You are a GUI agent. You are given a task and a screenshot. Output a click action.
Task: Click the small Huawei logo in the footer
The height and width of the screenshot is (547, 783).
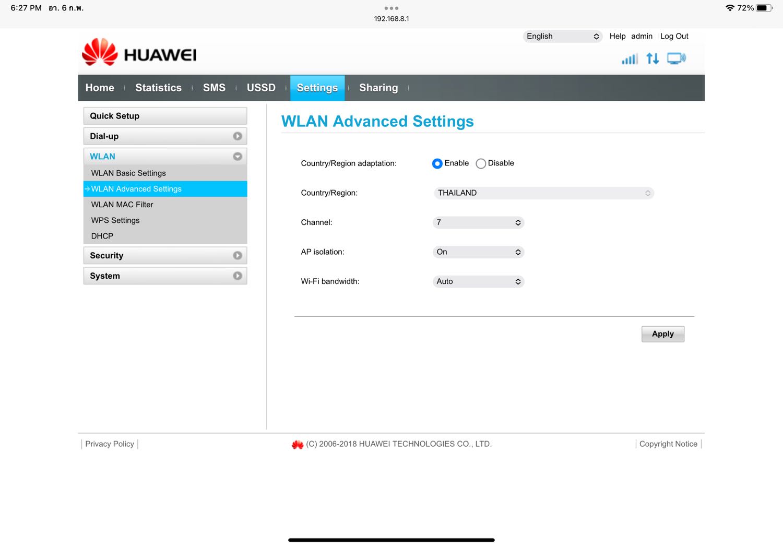point(298,444)
